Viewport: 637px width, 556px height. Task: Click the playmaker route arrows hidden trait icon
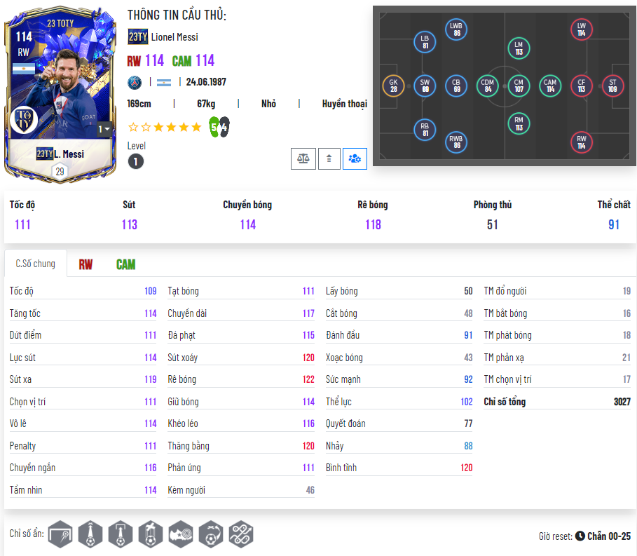[x=241, y=534]
